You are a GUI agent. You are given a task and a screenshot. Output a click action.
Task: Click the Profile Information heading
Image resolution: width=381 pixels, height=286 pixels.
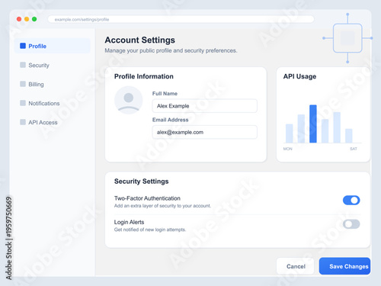pyautogui.click(x=144, y=76)
